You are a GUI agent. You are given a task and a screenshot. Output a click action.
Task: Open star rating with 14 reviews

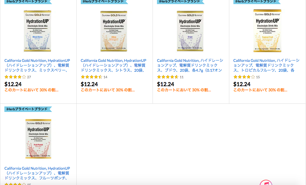tap(94, 77)
